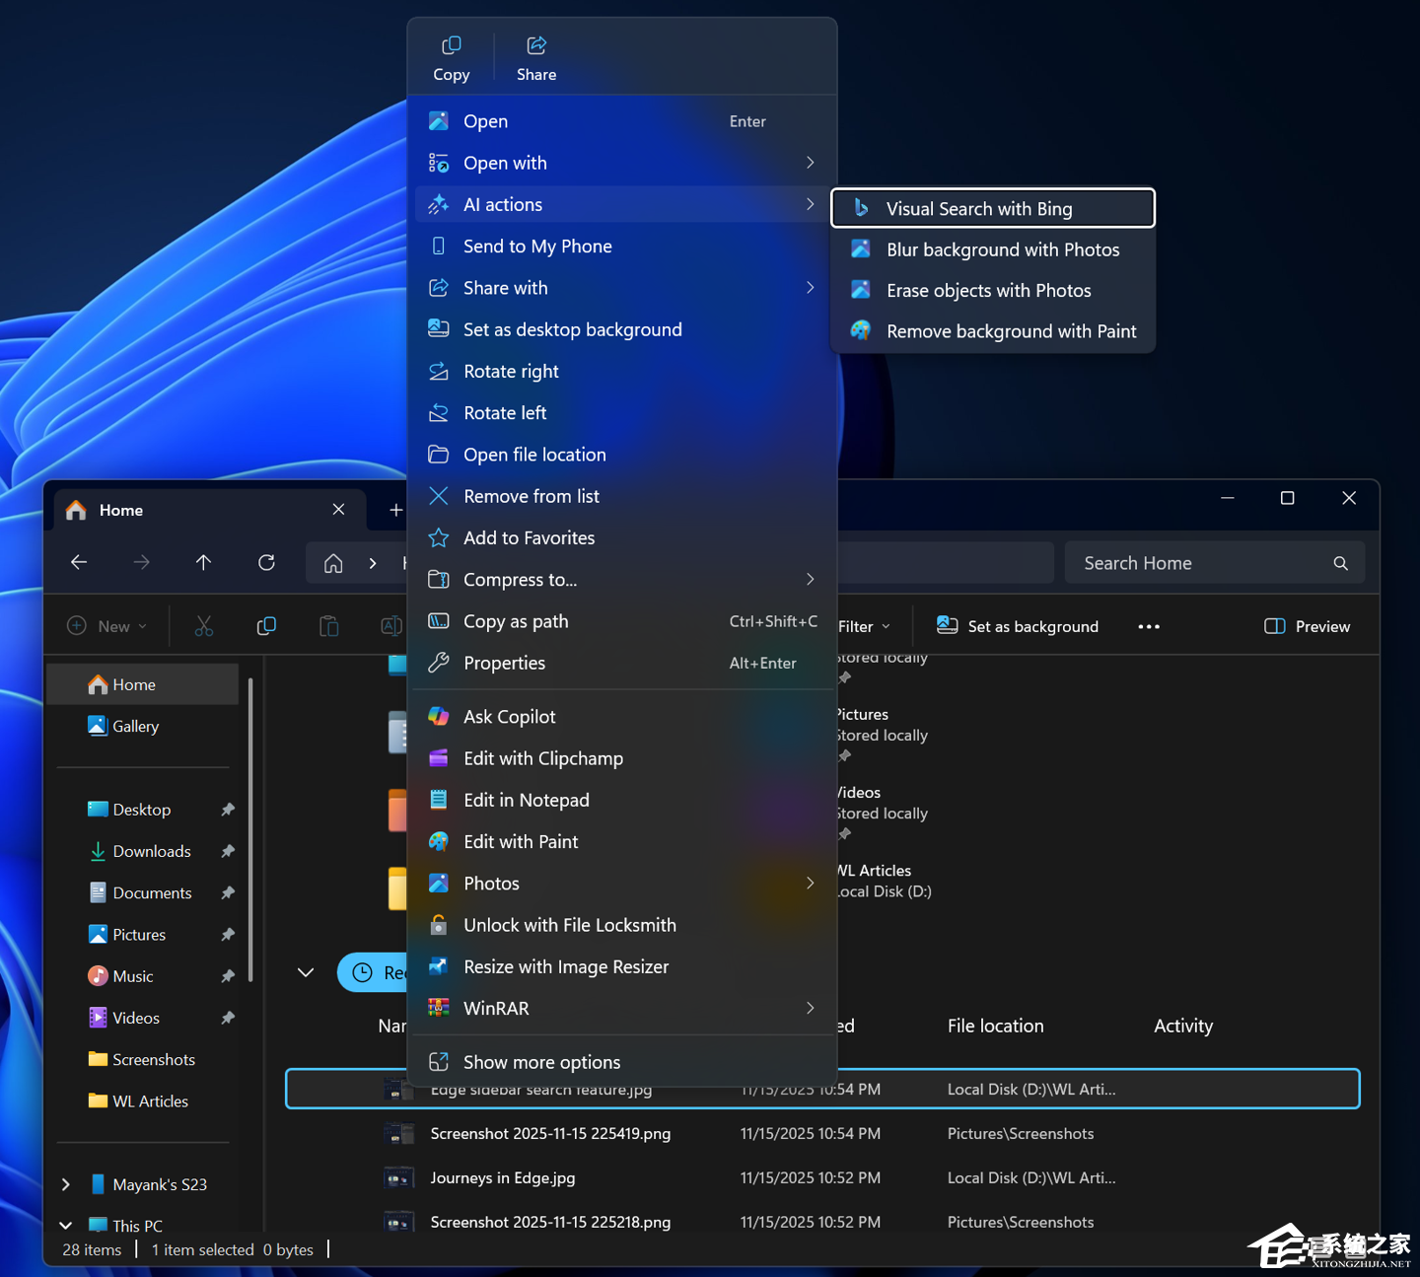Expand the Photos submenu

(x=622, y=884)
